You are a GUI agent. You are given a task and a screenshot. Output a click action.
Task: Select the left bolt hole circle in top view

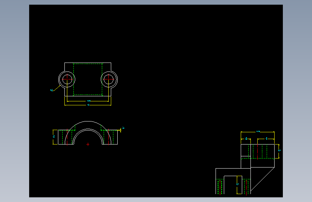click(x=67, y=79)
